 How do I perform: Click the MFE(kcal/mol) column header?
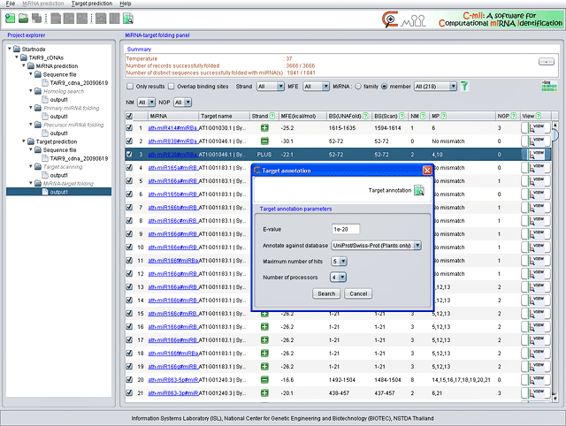pyautogui.click(x=302, y=116)
